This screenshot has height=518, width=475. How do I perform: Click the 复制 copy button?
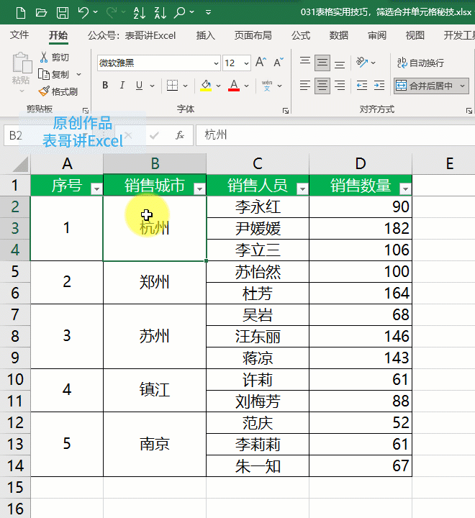click(x=54, y=74)
